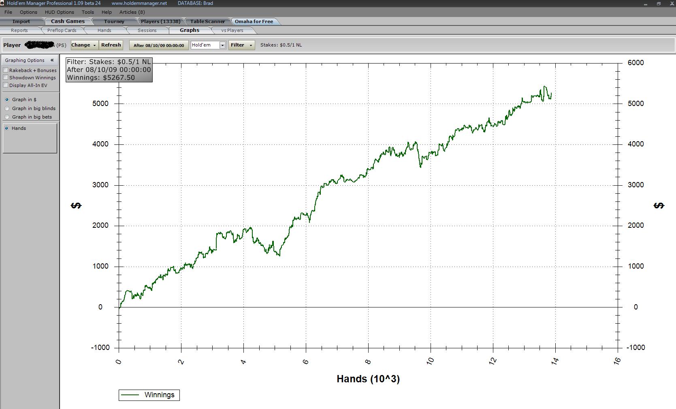The height and width of the screenshot is (409, 676).
Task: Select Graph in big blinds option
Action: [7, 108]
